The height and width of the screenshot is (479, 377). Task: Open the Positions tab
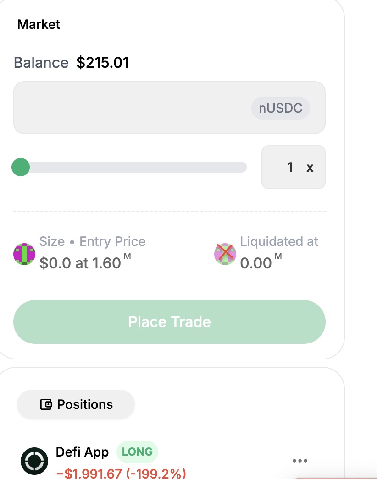coord(76,404)
